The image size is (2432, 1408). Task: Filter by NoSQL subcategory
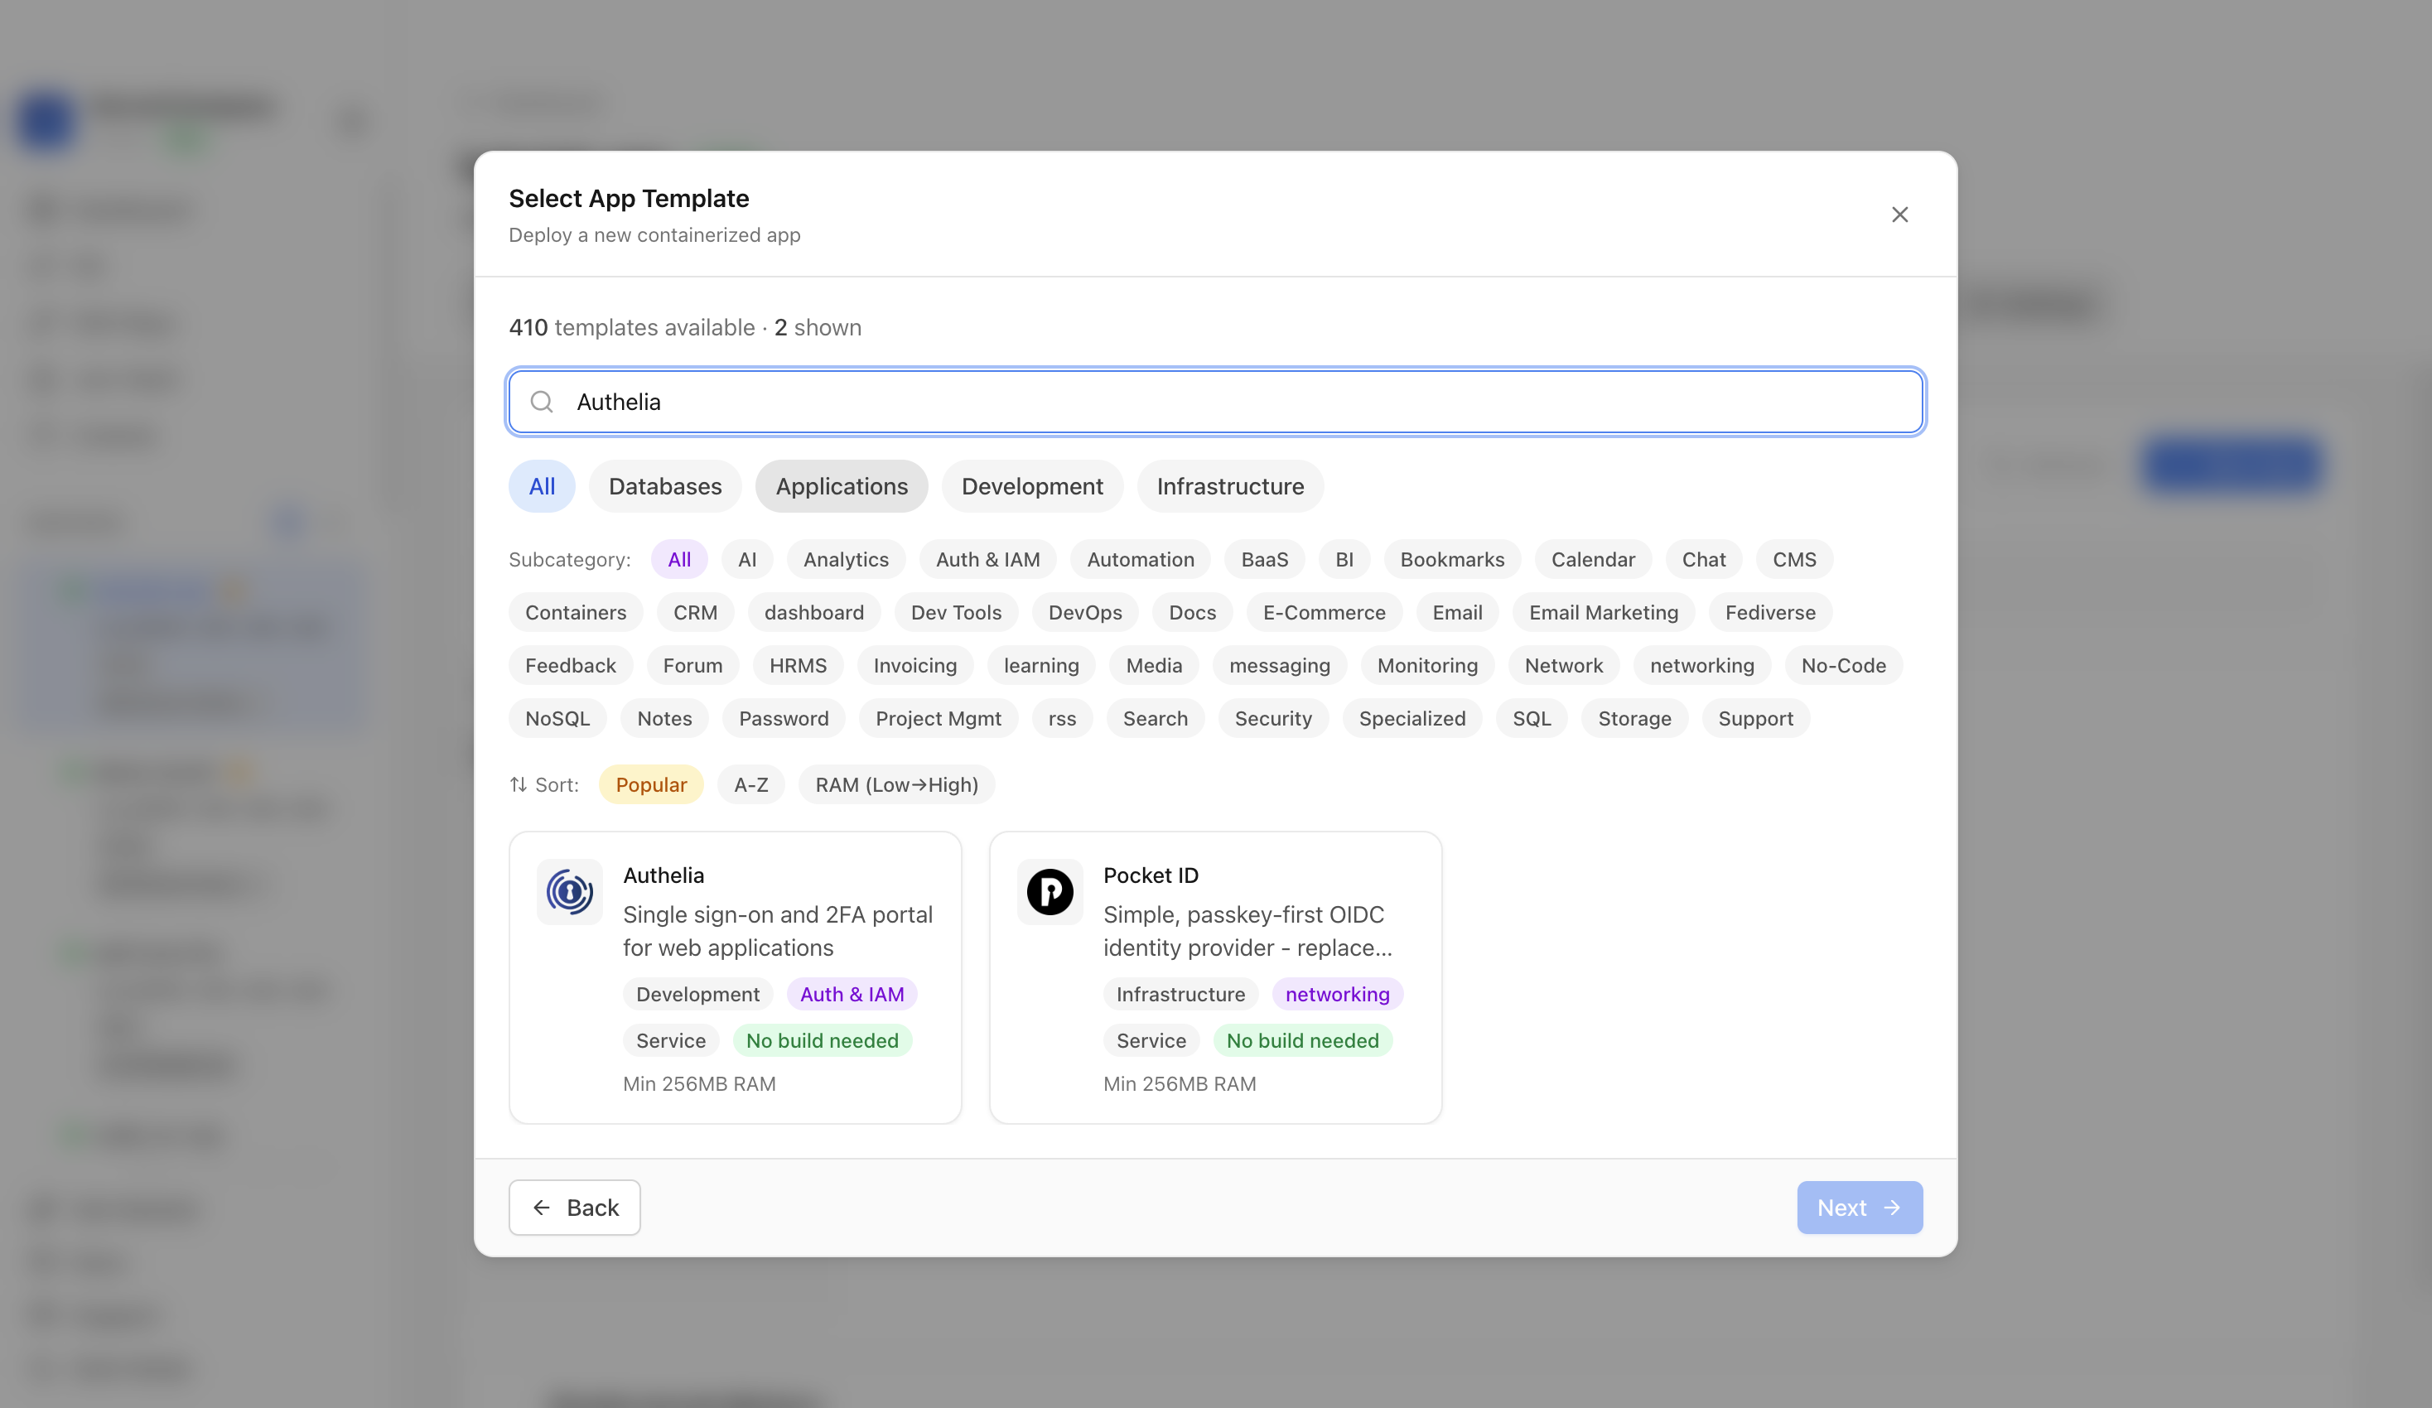click(x=557, y=719)
